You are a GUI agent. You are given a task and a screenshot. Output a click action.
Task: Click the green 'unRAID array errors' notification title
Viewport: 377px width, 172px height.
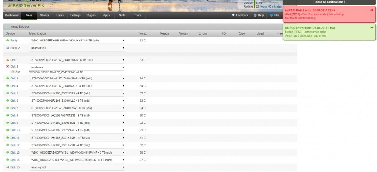coord(310,28)
